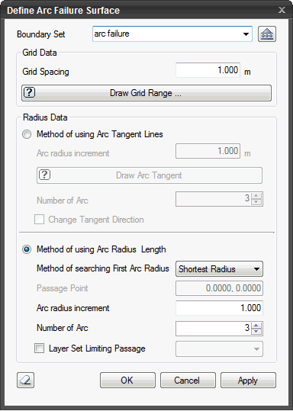Click the enabled Number of Arc field
Image resolution: width=293 pixels, height=411 pixels.
pyautogui.click(x=214, y=329)
